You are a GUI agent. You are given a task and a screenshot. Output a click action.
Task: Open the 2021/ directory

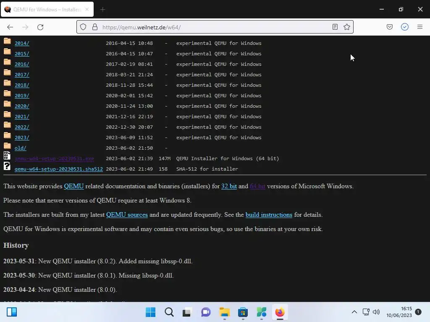point(22,117)
